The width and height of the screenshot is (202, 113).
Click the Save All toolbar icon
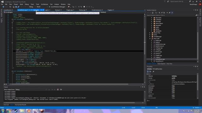pos(18,7)
